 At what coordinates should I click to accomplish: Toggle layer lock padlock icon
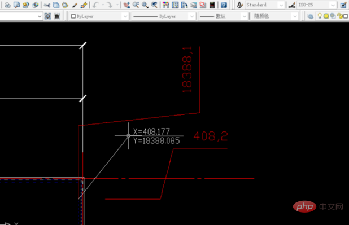[339, 16]
